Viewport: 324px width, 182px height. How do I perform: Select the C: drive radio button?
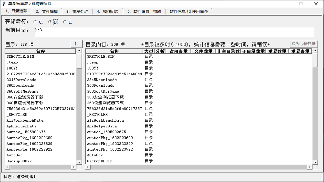coord(35,22)
